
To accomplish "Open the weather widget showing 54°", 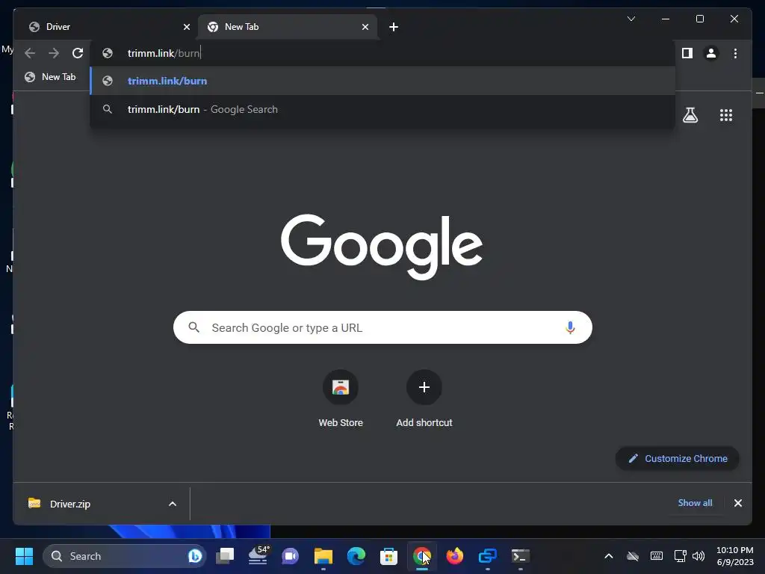I will tap(258, 556).
